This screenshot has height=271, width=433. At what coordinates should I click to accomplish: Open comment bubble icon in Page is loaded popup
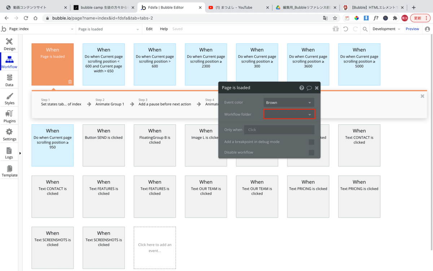(x=309, y=88)
